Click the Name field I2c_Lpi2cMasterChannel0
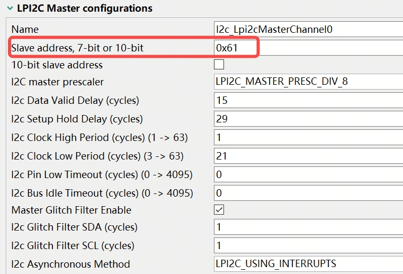Image resolution: width=403 pixels, height=274 pixels. 307,30
